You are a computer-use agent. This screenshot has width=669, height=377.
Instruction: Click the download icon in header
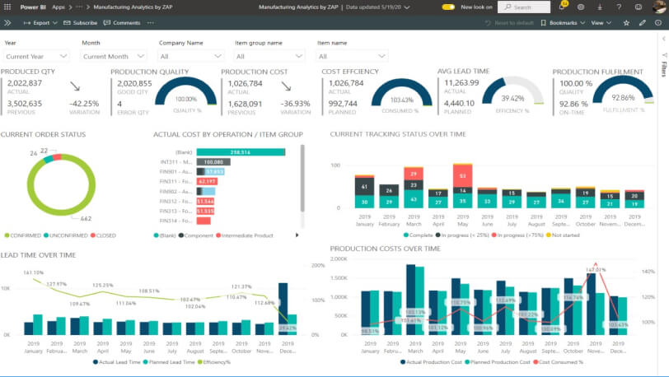coord(599,7)
